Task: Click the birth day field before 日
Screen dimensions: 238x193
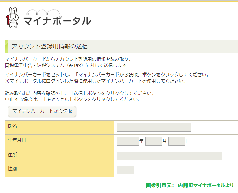Action: (177, 141)
